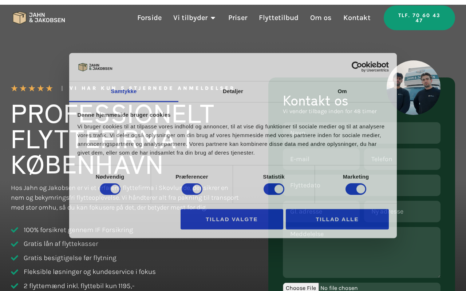Open the Flyttetilbud menu item
The width and height of the screenshot is (466, 291).
pos(279,18)
